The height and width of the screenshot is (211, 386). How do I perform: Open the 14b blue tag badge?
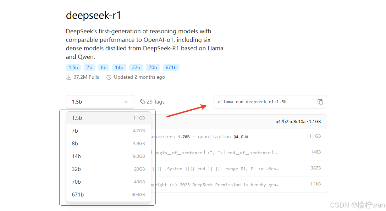tap(119, 67)
